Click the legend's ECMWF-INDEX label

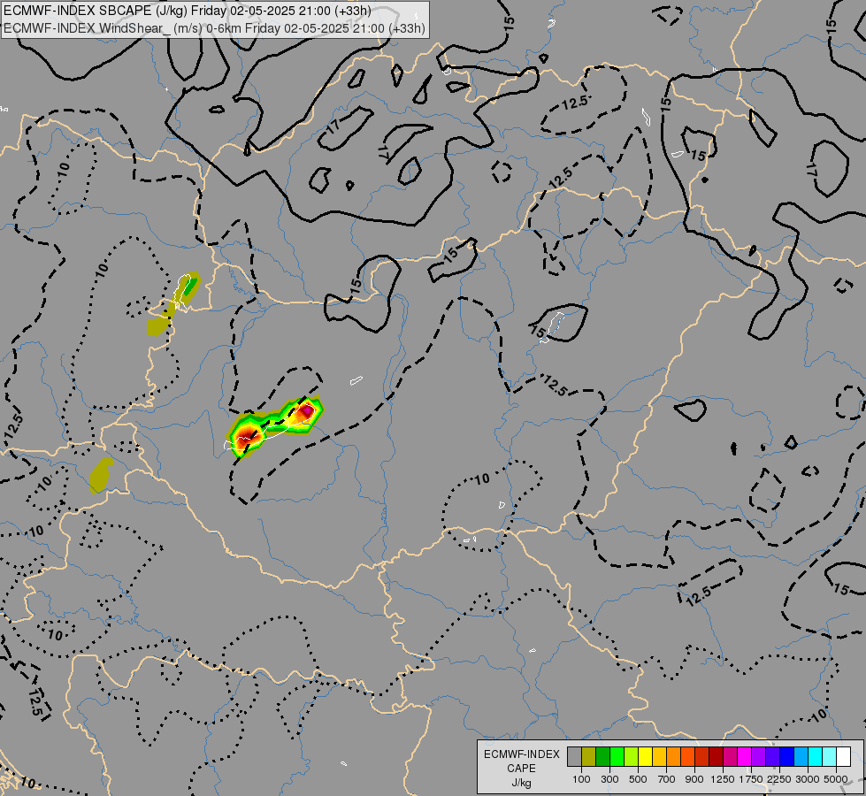[521, 754]
